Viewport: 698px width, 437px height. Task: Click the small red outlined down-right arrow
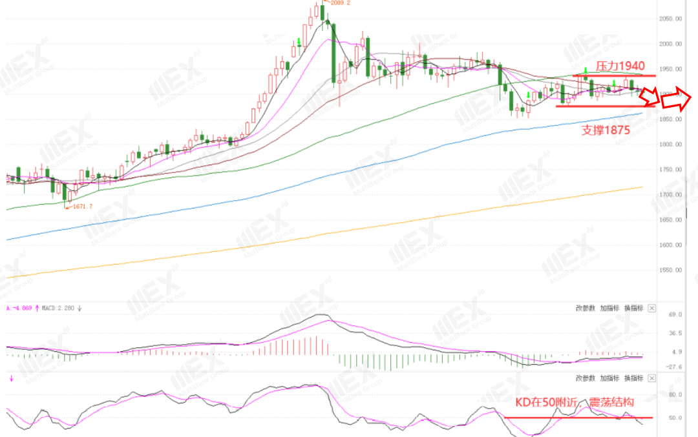650,96
